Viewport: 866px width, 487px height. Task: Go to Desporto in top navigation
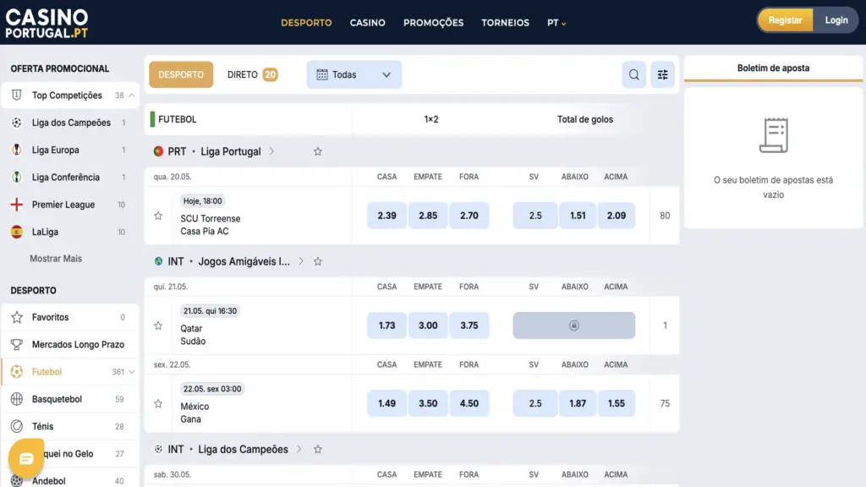point(306,23)
